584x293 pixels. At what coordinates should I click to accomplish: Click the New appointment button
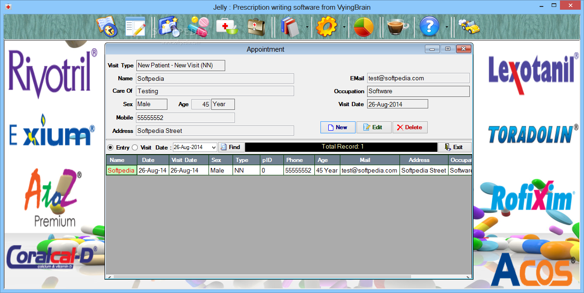[338, 127]
